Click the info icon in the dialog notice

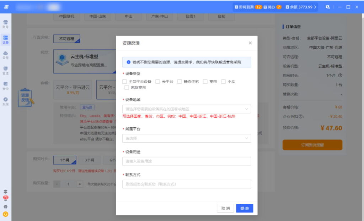pos(128,62)
